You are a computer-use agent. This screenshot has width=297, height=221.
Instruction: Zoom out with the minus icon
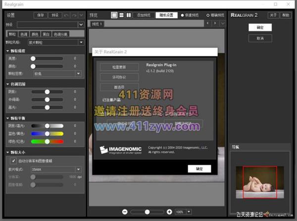(126, 212)
